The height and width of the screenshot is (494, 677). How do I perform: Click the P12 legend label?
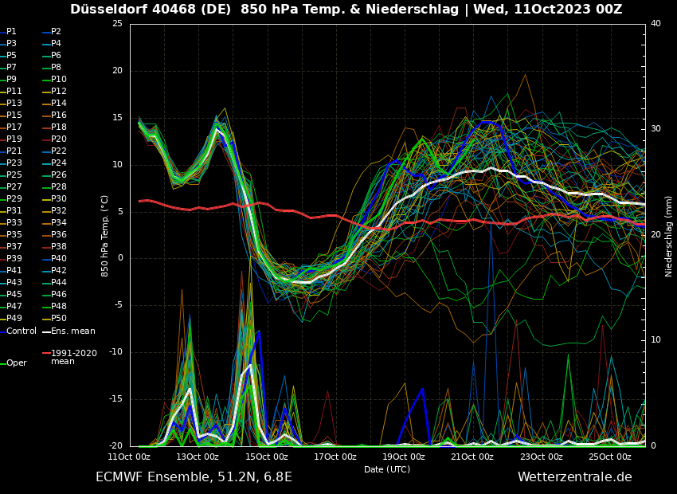click(58, 91)
